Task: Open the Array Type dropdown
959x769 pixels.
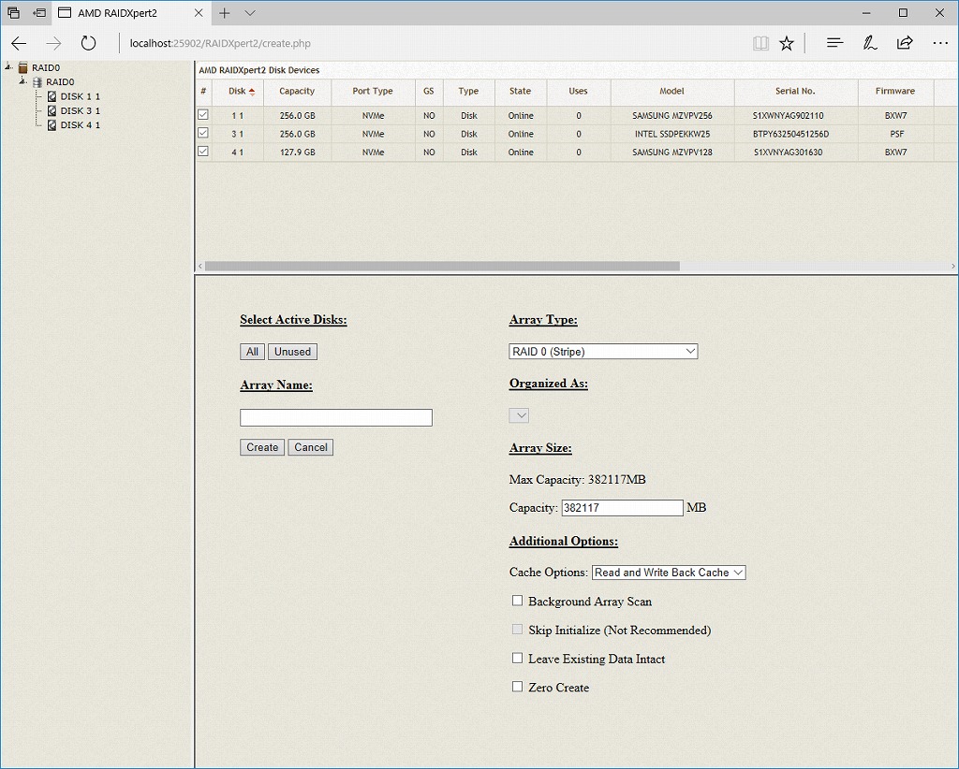Action: (x=603, y=352)
